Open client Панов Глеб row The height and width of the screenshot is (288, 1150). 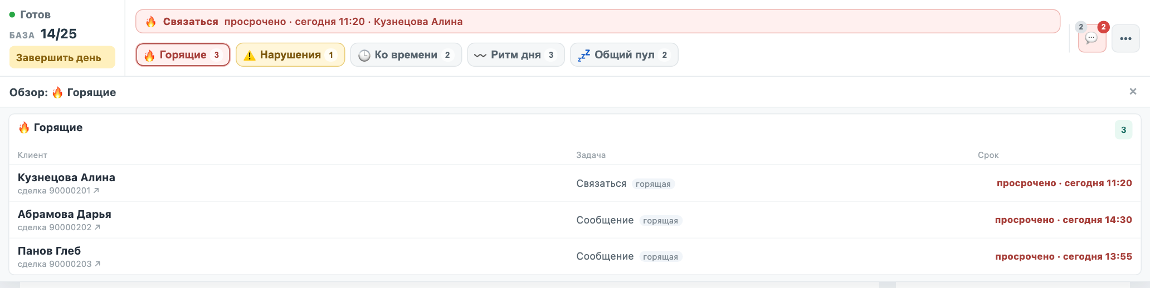tap(575, 256)
